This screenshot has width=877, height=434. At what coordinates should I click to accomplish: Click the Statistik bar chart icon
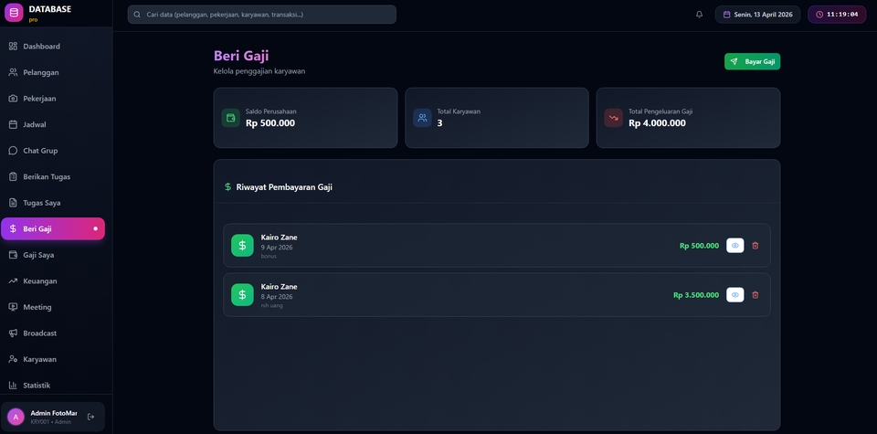13,386
